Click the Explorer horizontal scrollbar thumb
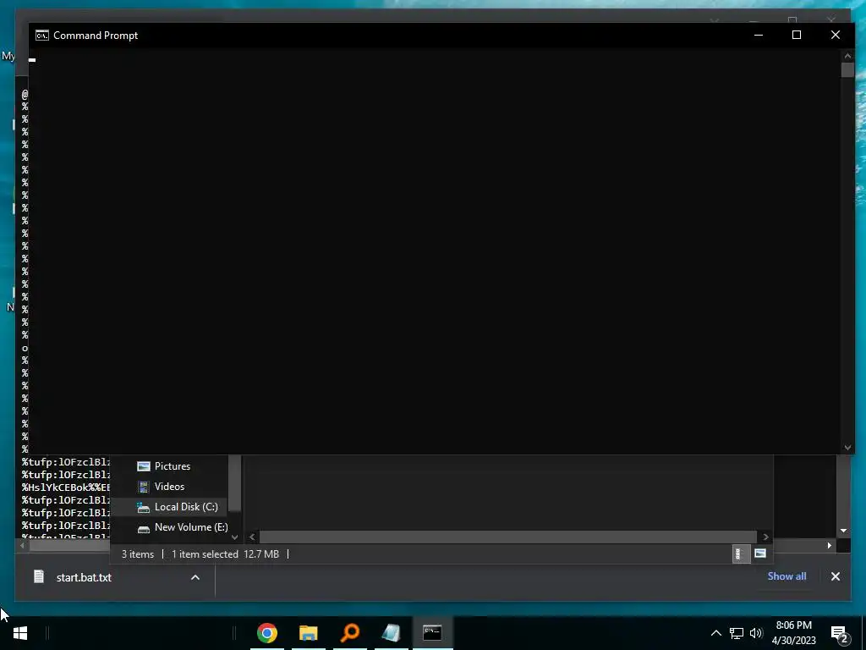The image size is (866, 650). tap(507, 537)
